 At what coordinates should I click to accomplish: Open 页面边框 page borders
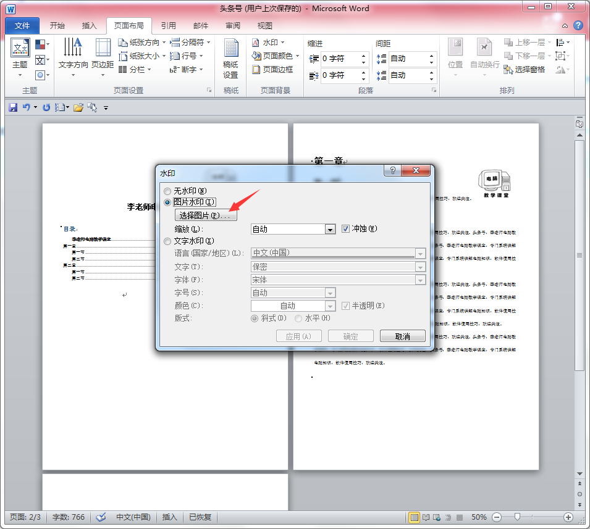click(x=272, y=70)
